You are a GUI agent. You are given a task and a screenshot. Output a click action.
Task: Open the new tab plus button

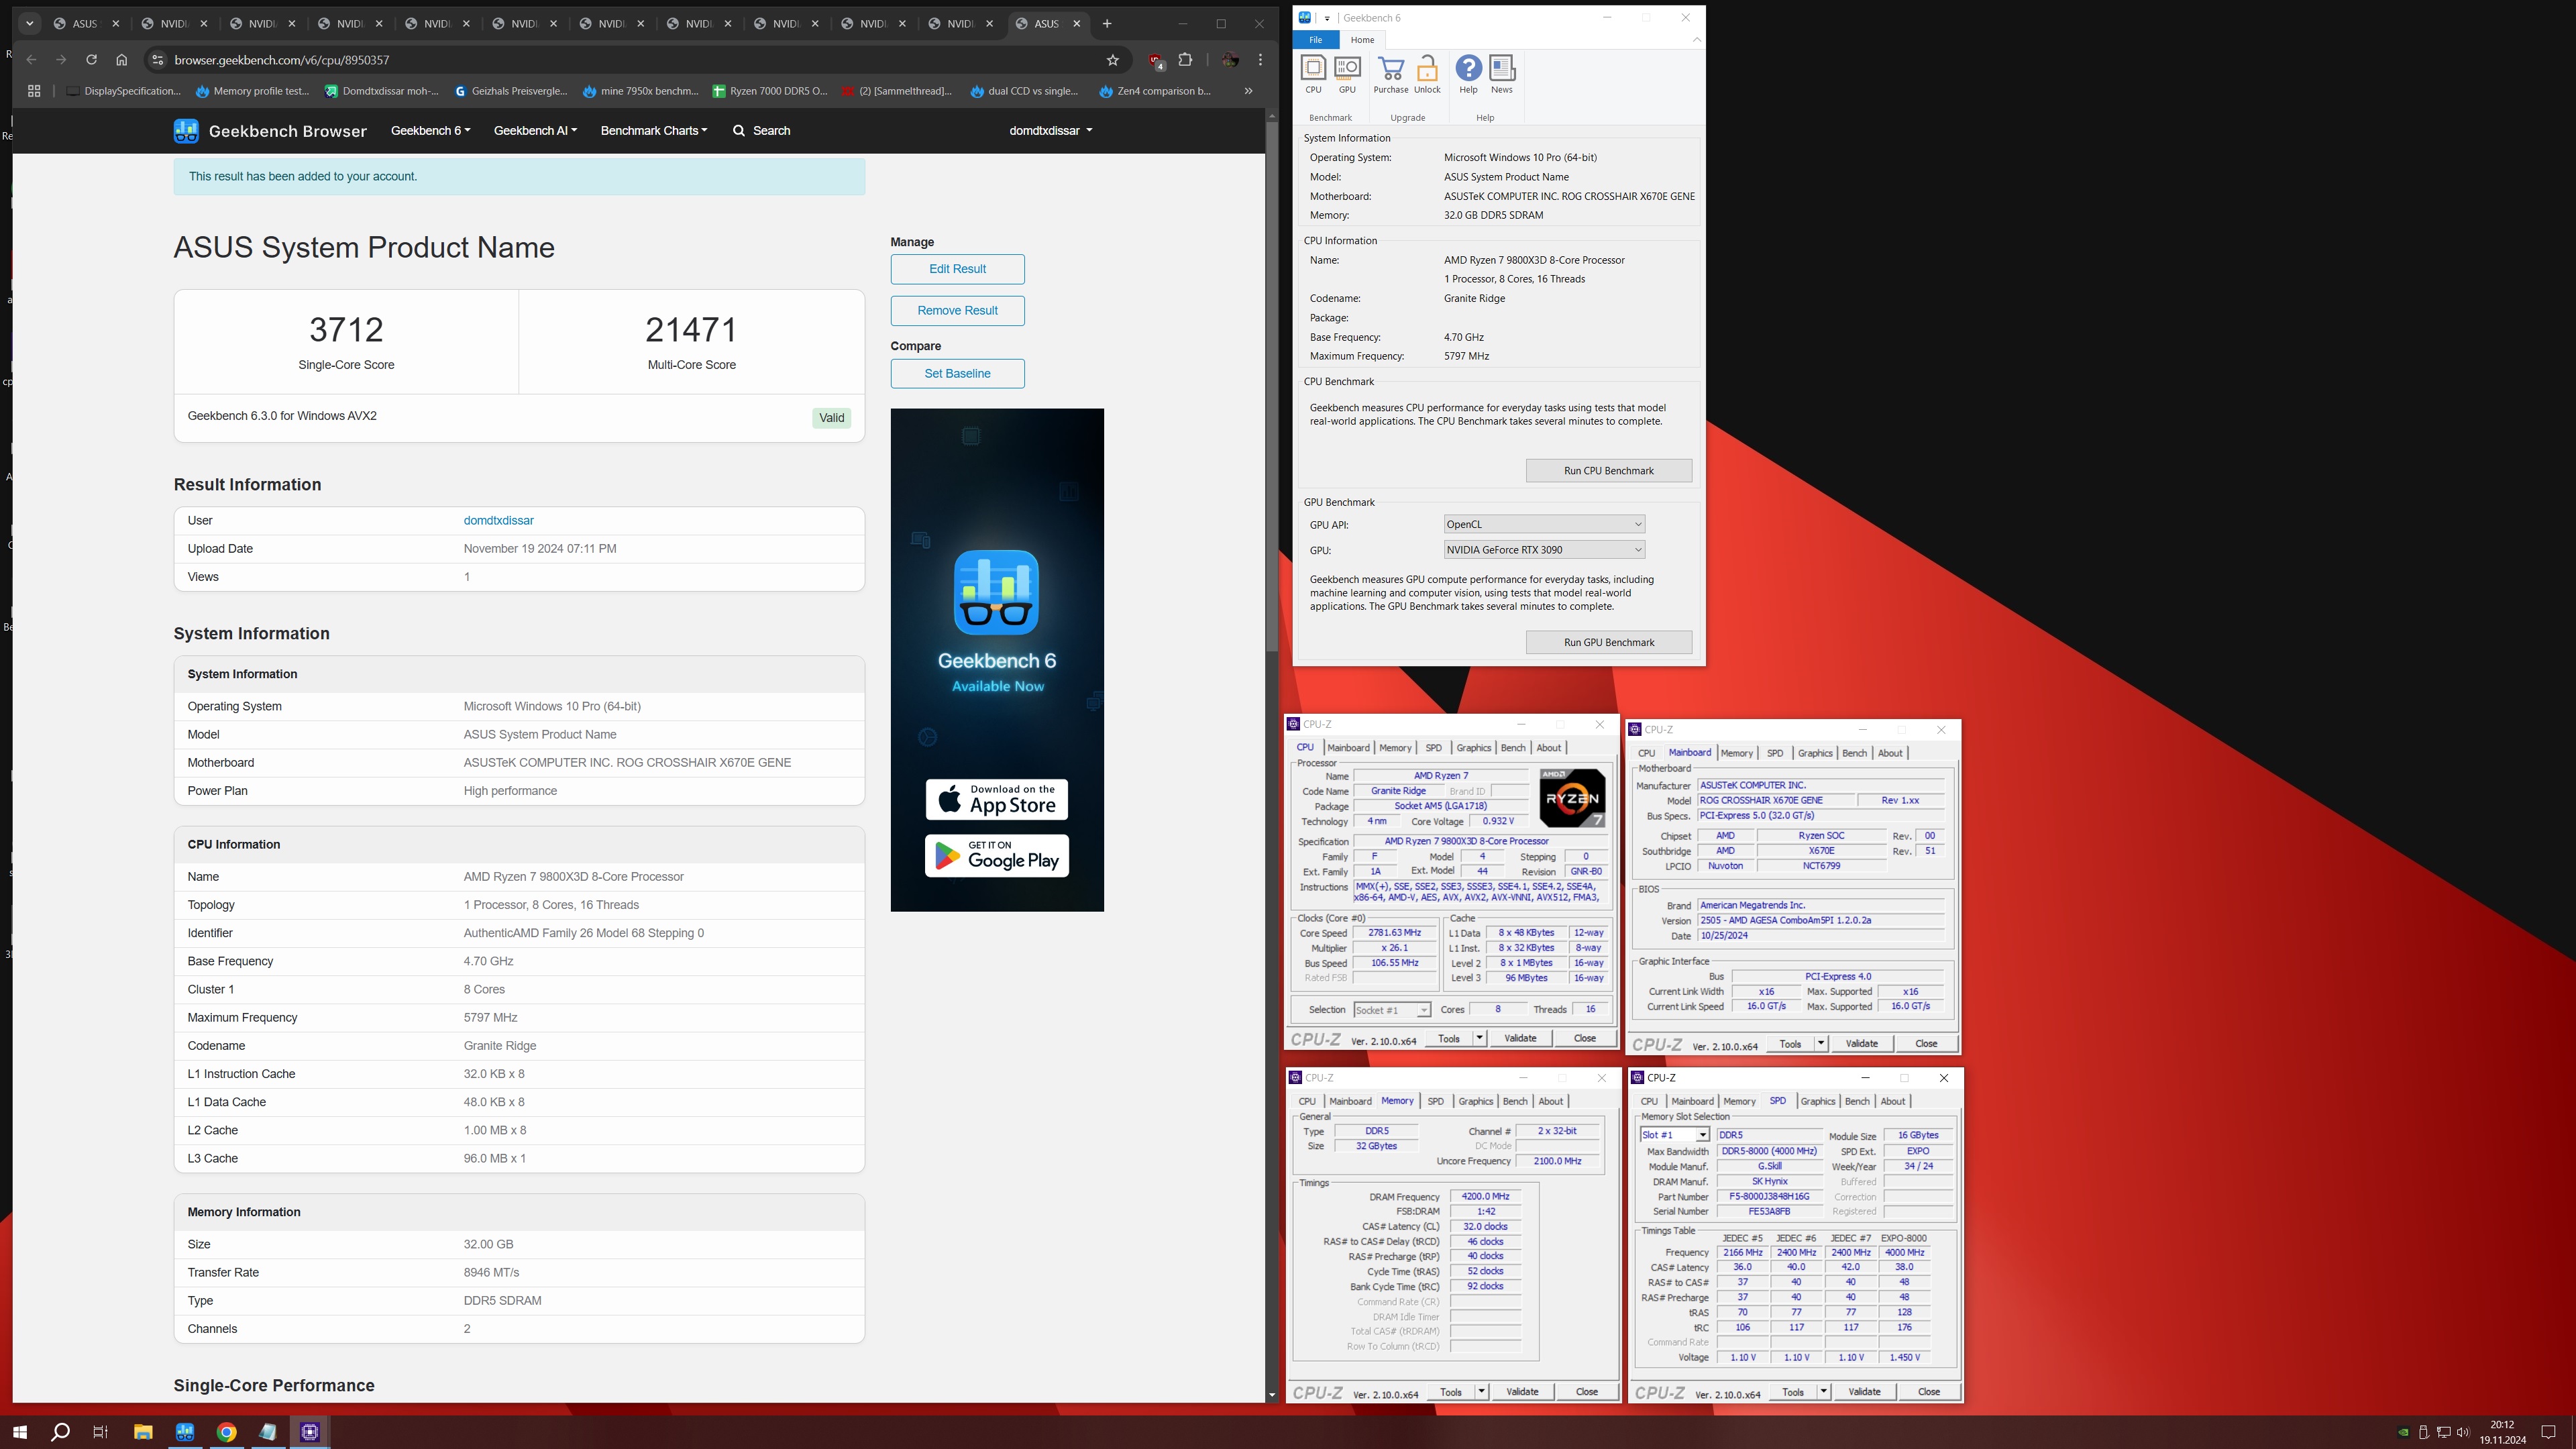tap(1107, 24)
